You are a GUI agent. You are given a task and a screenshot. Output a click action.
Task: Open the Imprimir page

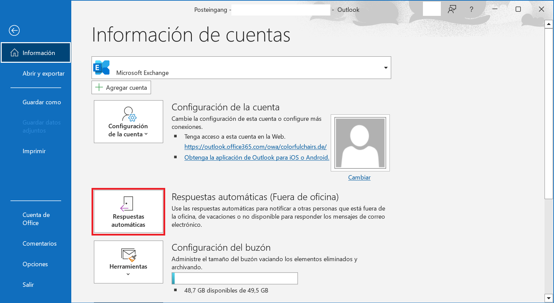tap(34, 151)
